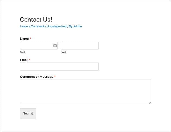Image resolution: width=171 pixels, height=132 pixels.
Task: Click the First sublabel under name field
Action: [x=23, y=52]
